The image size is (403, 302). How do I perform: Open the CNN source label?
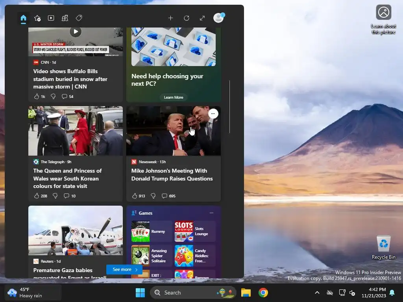coord(45,63)
